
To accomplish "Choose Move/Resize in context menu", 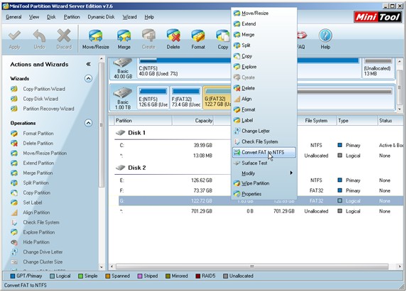I will point(264,13).
